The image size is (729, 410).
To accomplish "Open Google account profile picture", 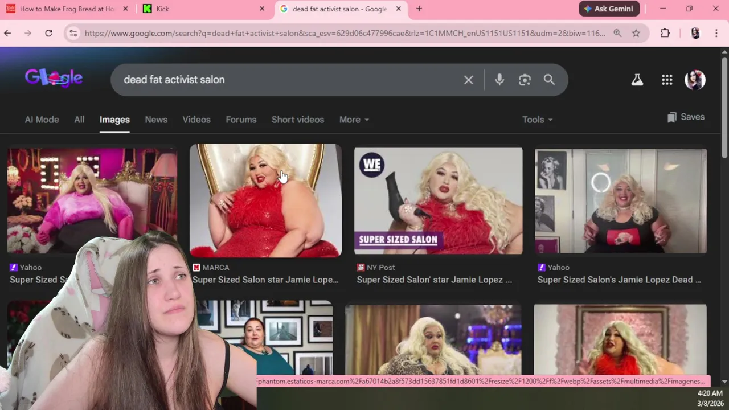I will [x=695, y=80].
